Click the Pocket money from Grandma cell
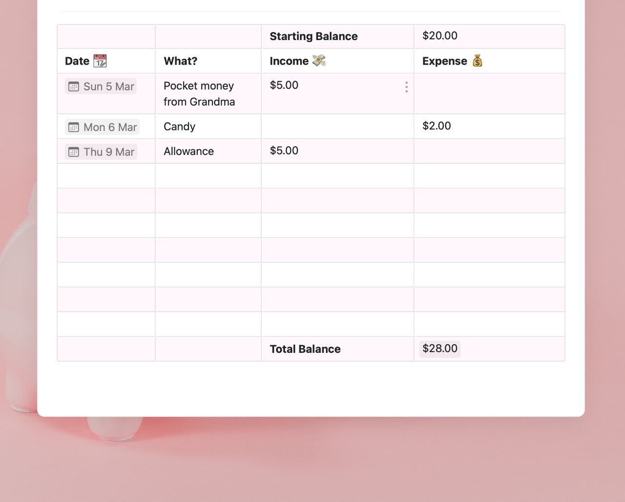 pos(199,93)
